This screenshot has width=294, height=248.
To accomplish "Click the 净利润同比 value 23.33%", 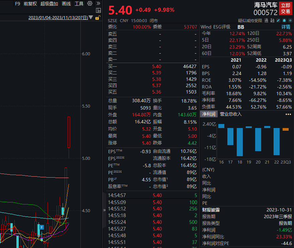I will tap(284, 237).
